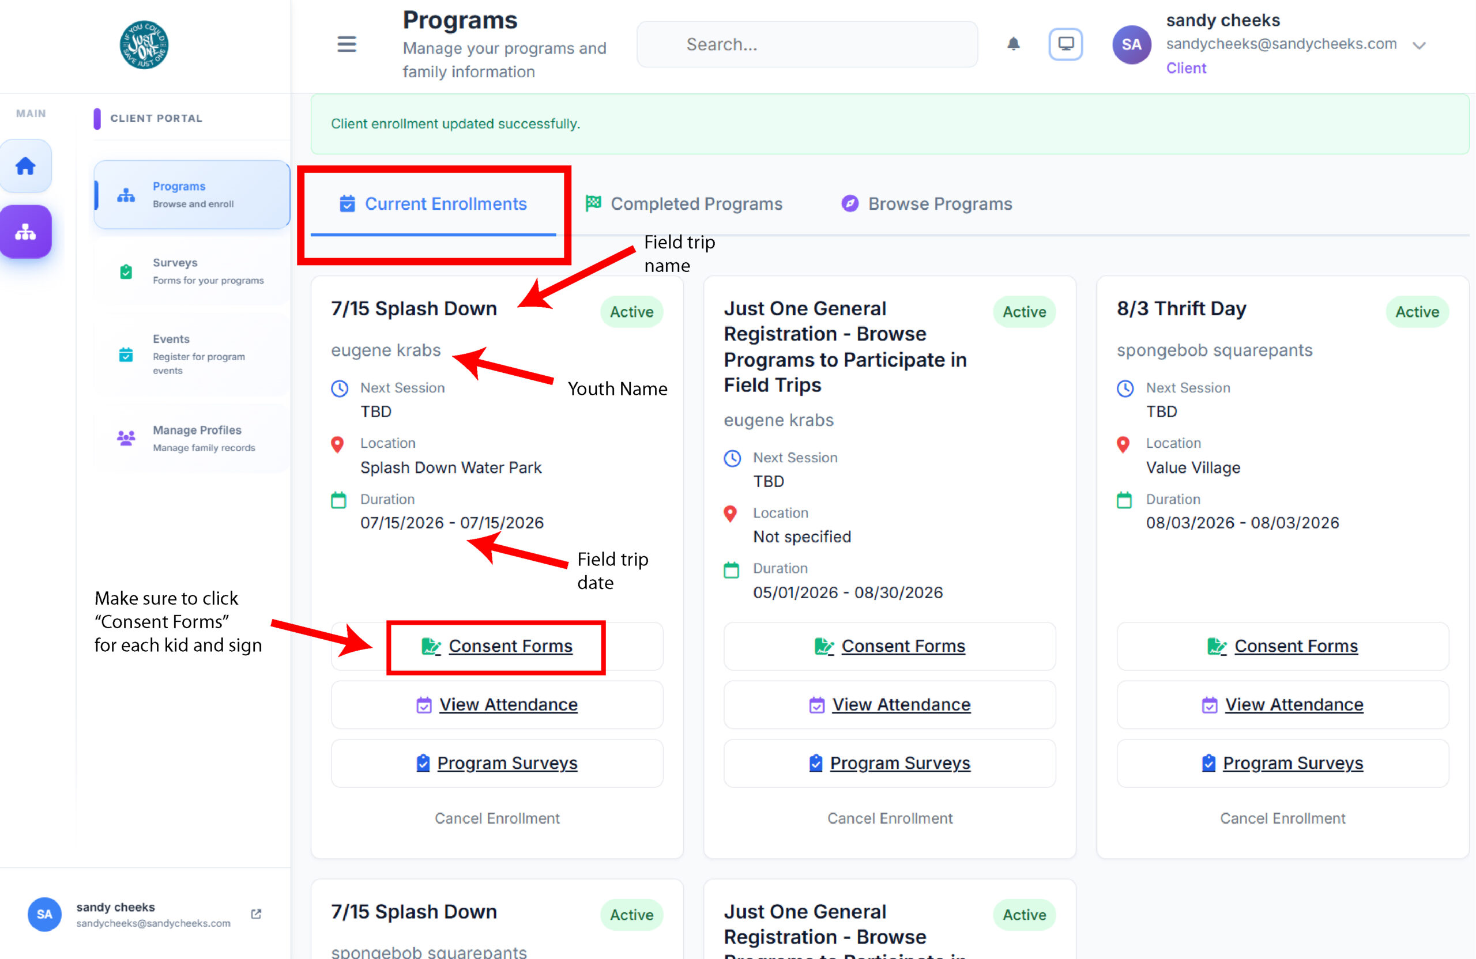1476x959 pixels.
Task: Cancel Enrollment for Just One General Registration
Action: click(889, 818)
